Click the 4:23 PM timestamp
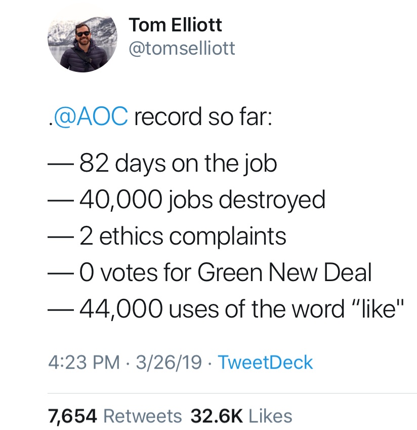 pyautogui.click(x=84, y=362)
